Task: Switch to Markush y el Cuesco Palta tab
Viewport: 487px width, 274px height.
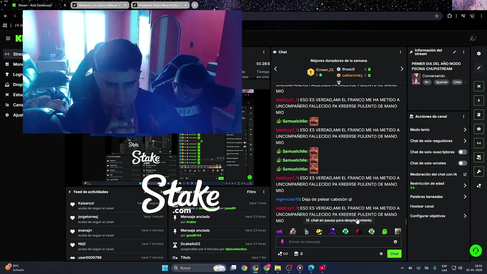Action: 99,5
